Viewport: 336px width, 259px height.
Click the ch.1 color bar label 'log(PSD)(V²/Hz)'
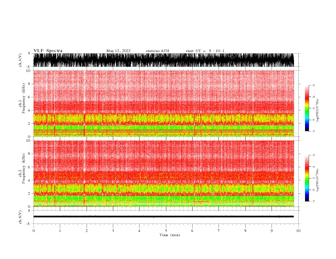pos(317,110)
